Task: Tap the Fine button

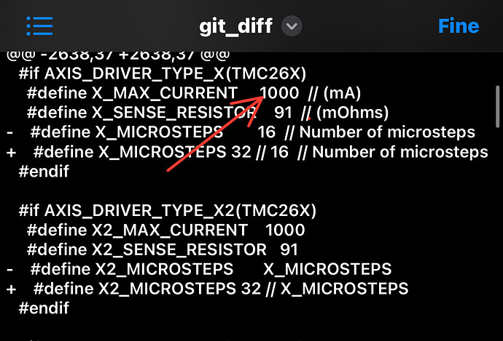Action: [459, 26]
